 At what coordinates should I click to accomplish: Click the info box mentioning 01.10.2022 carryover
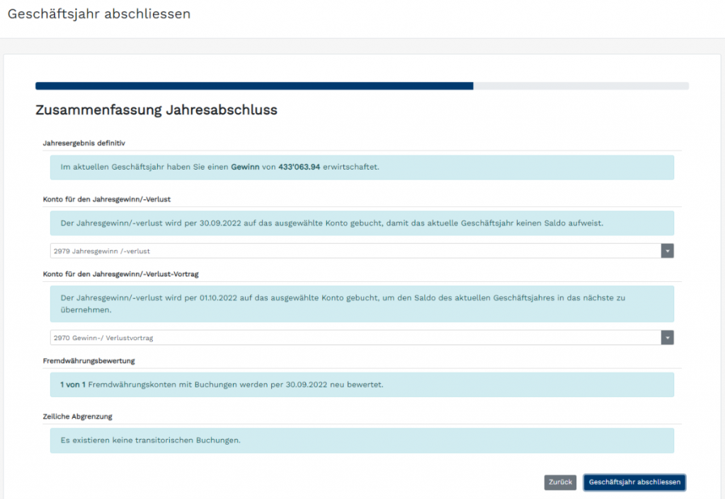click(362, 304)
